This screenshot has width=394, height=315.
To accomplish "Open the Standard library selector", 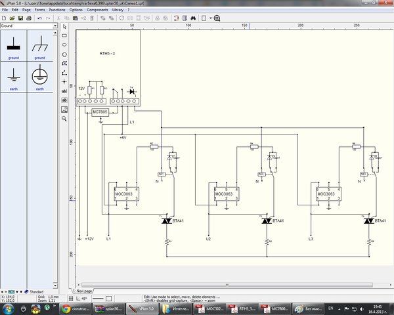I will [x=34, y=291].
